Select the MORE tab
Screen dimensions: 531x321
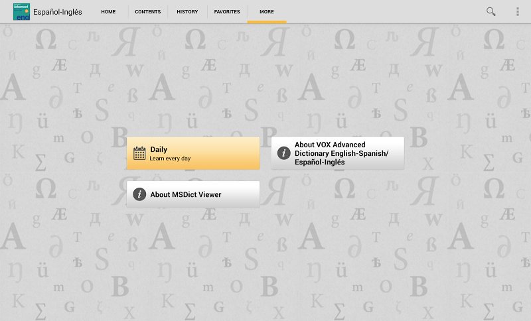[x=267, y=11]
